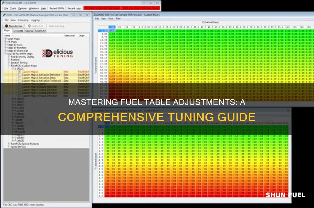
Task: Expand the Fuel Economy Display node
Action: coord(9,57)
